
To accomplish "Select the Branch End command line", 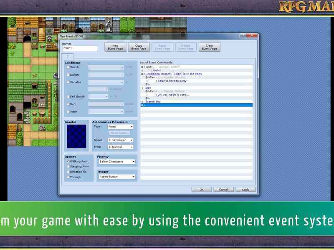I will (197, 102).
